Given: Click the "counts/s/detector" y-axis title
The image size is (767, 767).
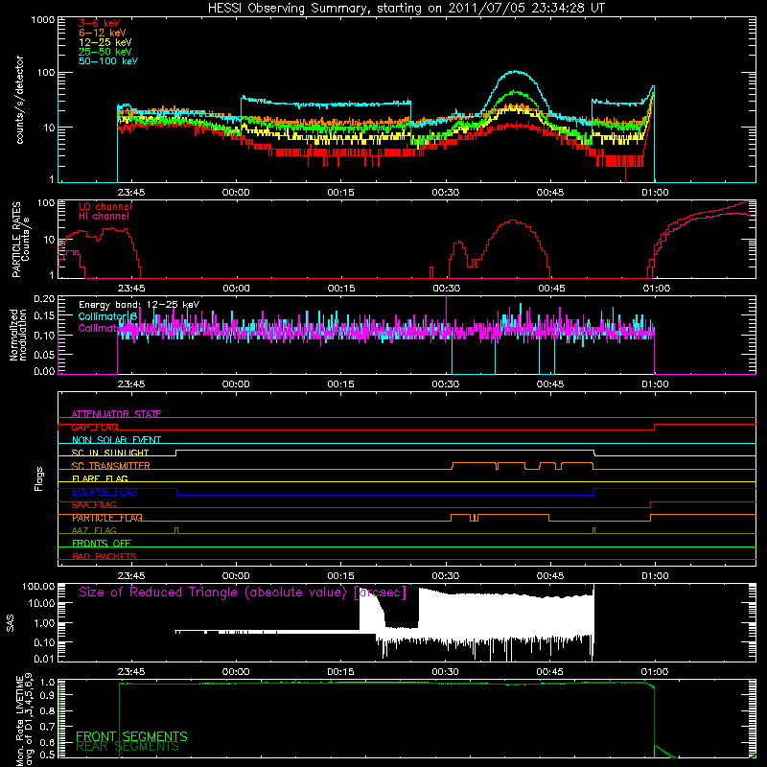Looking at the screenshot, I should 20,100.
